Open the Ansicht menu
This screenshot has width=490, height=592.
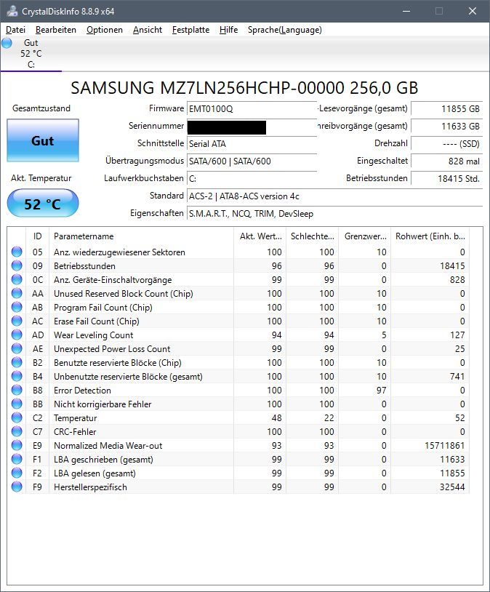tap(148, 30)
